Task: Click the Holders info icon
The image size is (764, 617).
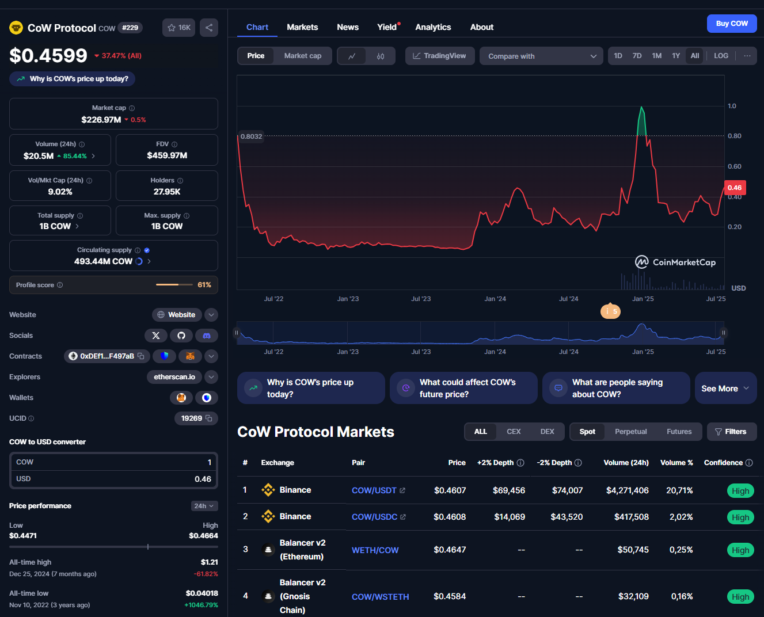Action: coord(180,181)
